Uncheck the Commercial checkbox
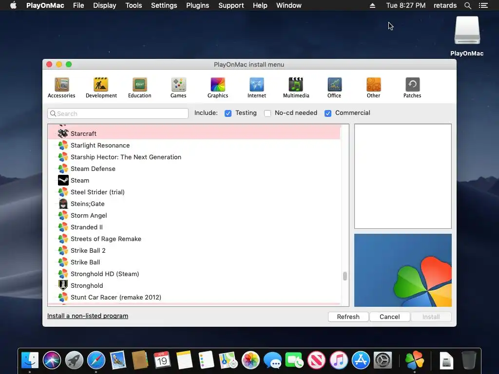Image resolution: width=499 pixels, height=374 pixels. click(328, 113)
